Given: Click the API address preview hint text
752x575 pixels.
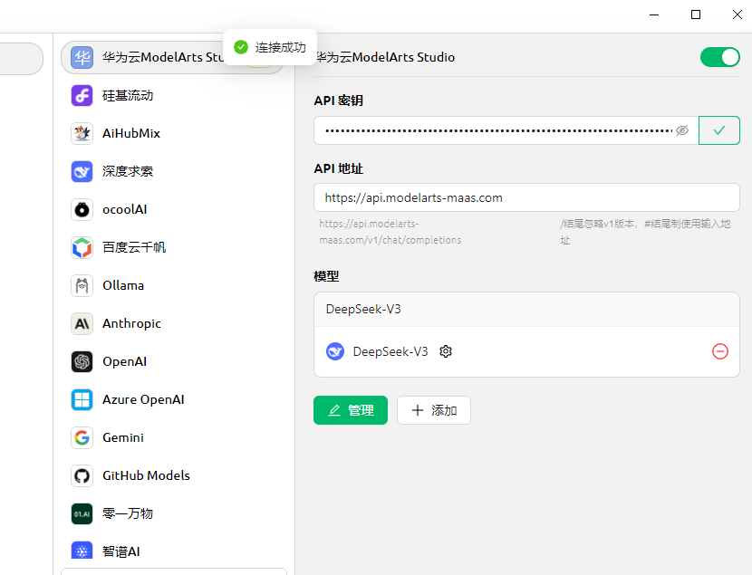Looking at the screenshot, I should pyautogui.click(x=390, y=232).
